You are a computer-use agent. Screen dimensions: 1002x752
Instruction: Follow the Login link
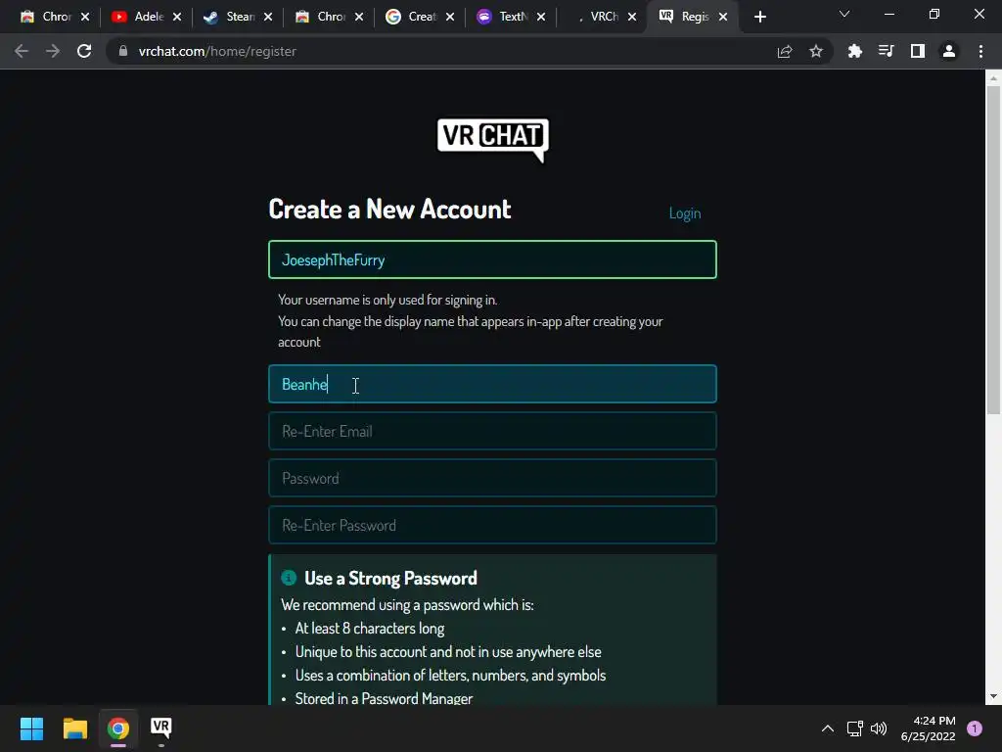[x=684, y=212]
